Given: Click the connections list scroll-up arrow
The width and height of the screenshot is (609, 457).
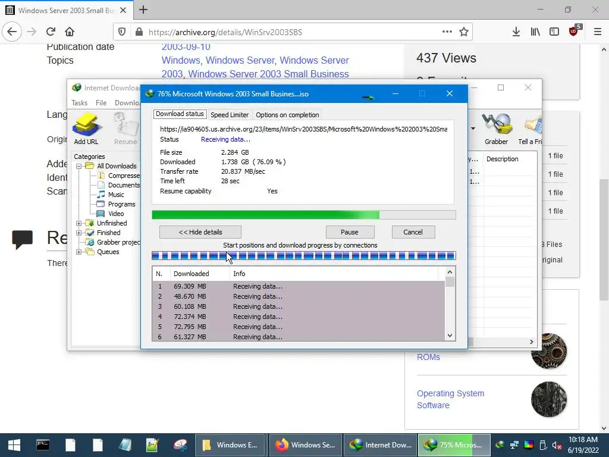Looking at the screenshot, I should point(450,272).
